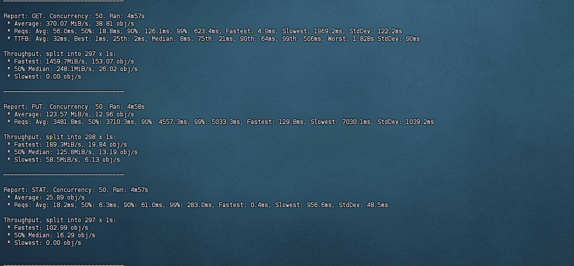Click the STAT report header line

76,190
